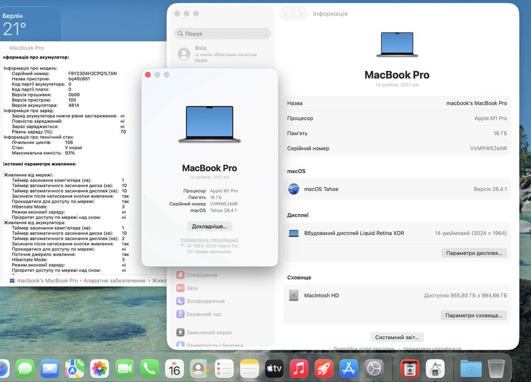This screenshot has width=531, height=382.
Task: Click the Apple M1 Pro value in Settings
Action: (491, 118)
